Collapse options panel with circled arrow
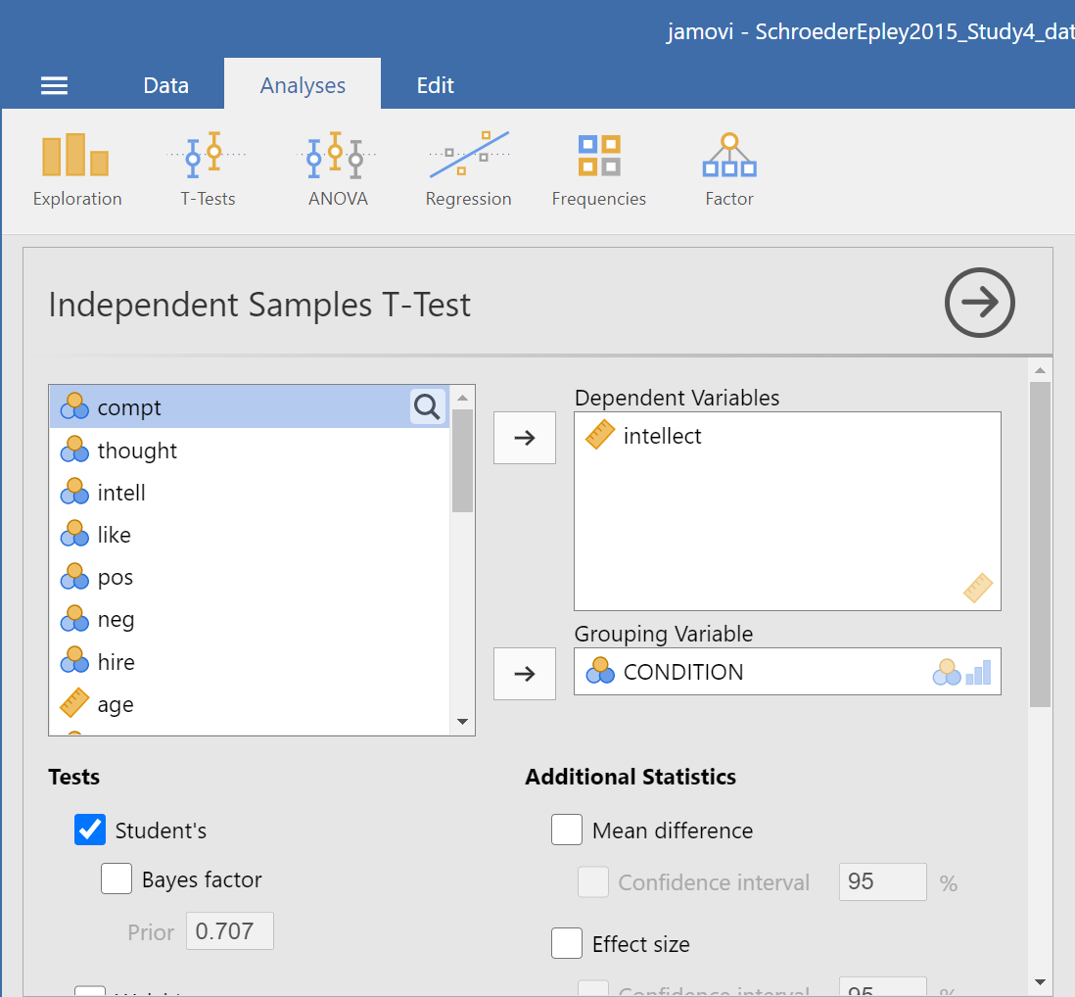The image size is (1075, 997). (979, 304)
